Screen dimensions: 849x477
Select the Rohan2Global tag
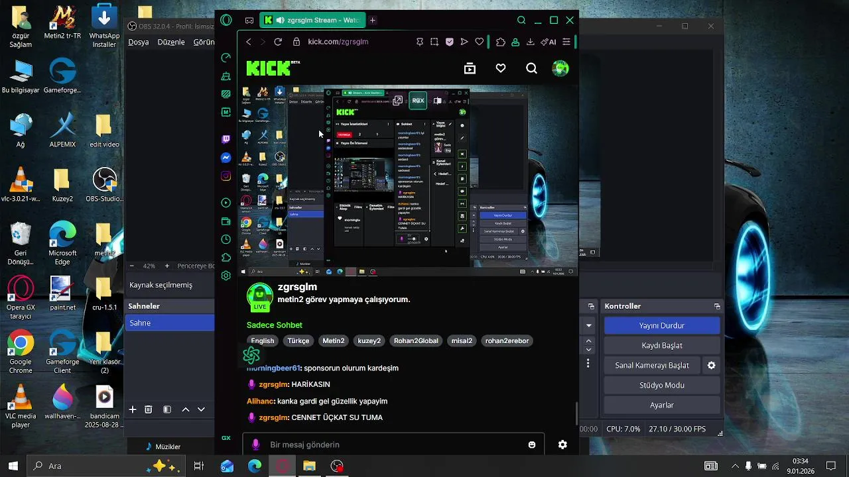point(416,341)
